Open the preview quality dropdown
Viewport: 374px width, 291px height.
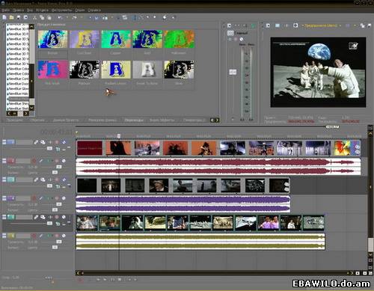click(x=322, y=25)
